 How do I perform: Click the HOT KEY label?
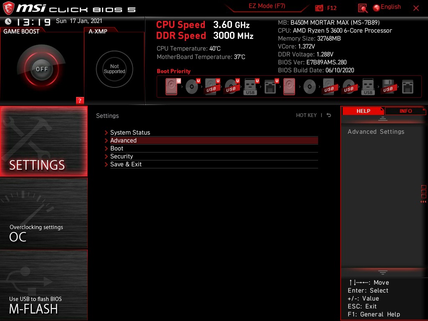click(x=306, y=115)
